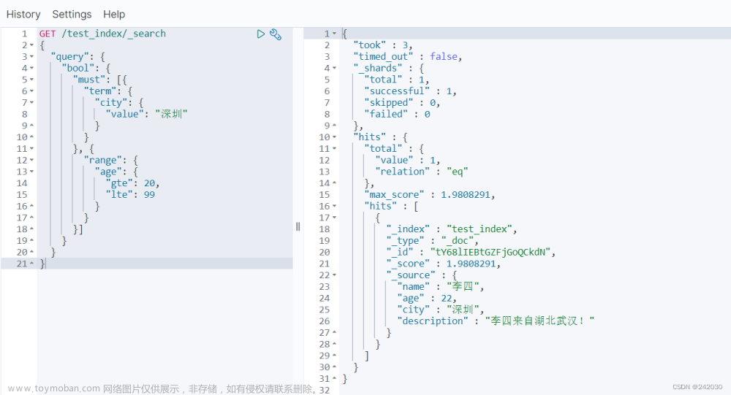Click the "description" value in response
The image size is (731, 395).
click(x=540, y=321)
